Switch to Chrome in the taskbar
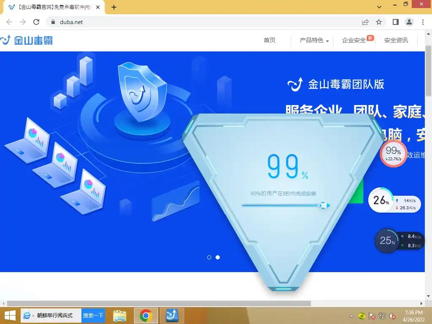The width and height of the screenshot is (432, 324). pos(146,316)
